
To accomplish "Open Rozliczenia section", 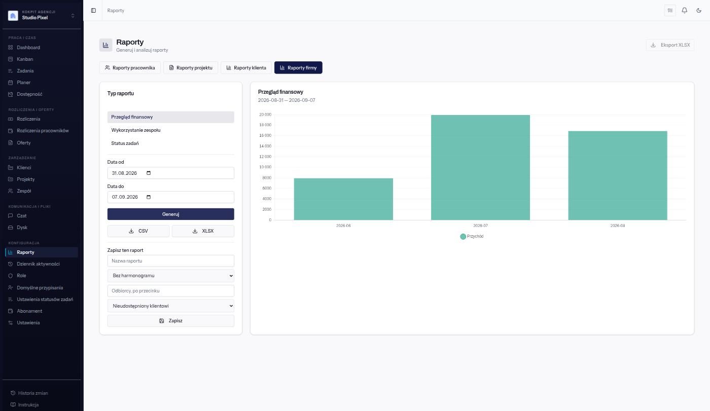I will [x=42, y=119].
